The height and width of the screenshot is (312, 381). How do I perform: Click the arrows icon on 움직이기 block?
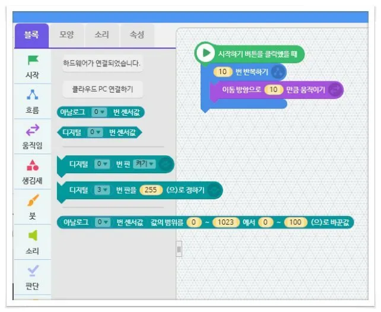click(x=335, y=90)
